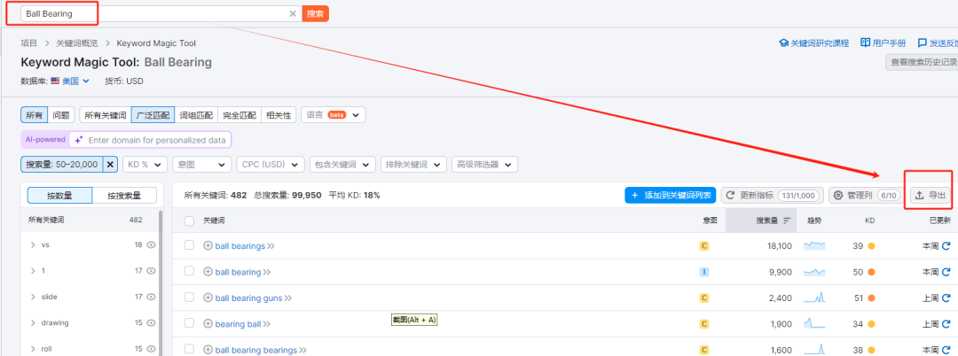958x356 pixels.
Task: Select the 相关性 match tab
Action: (x=279, y=114)
